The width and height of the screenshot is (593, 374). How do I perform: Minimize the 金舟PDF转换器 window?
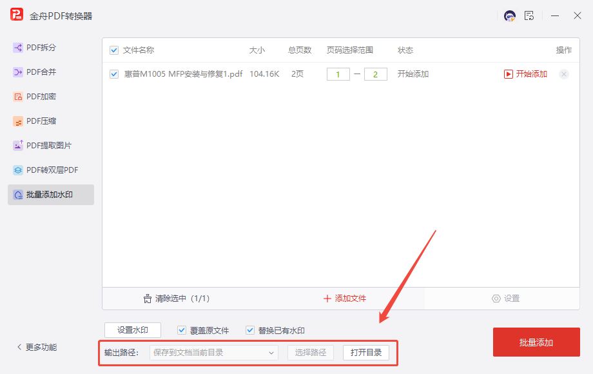click(x=555, y=16)
